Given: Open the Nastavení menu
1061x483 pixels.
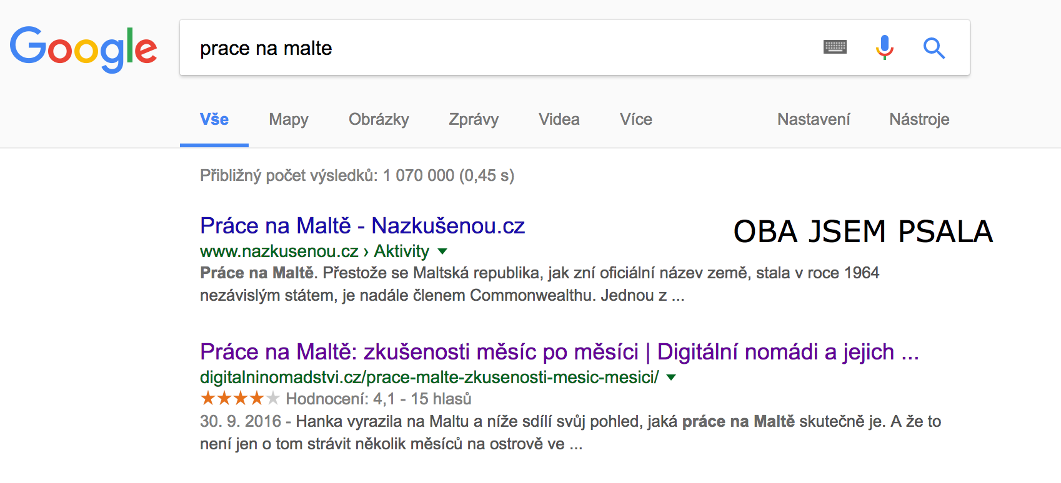Looking at the screenshot, I should tap(814, 119).
